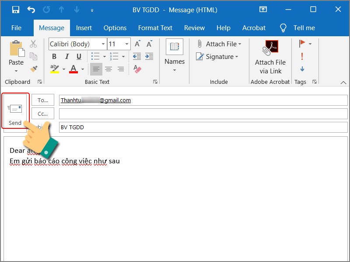This screenshot has width=350, height=262.
Task: Decrease font size with shrink icon
Action: click(x=149, y=44)
